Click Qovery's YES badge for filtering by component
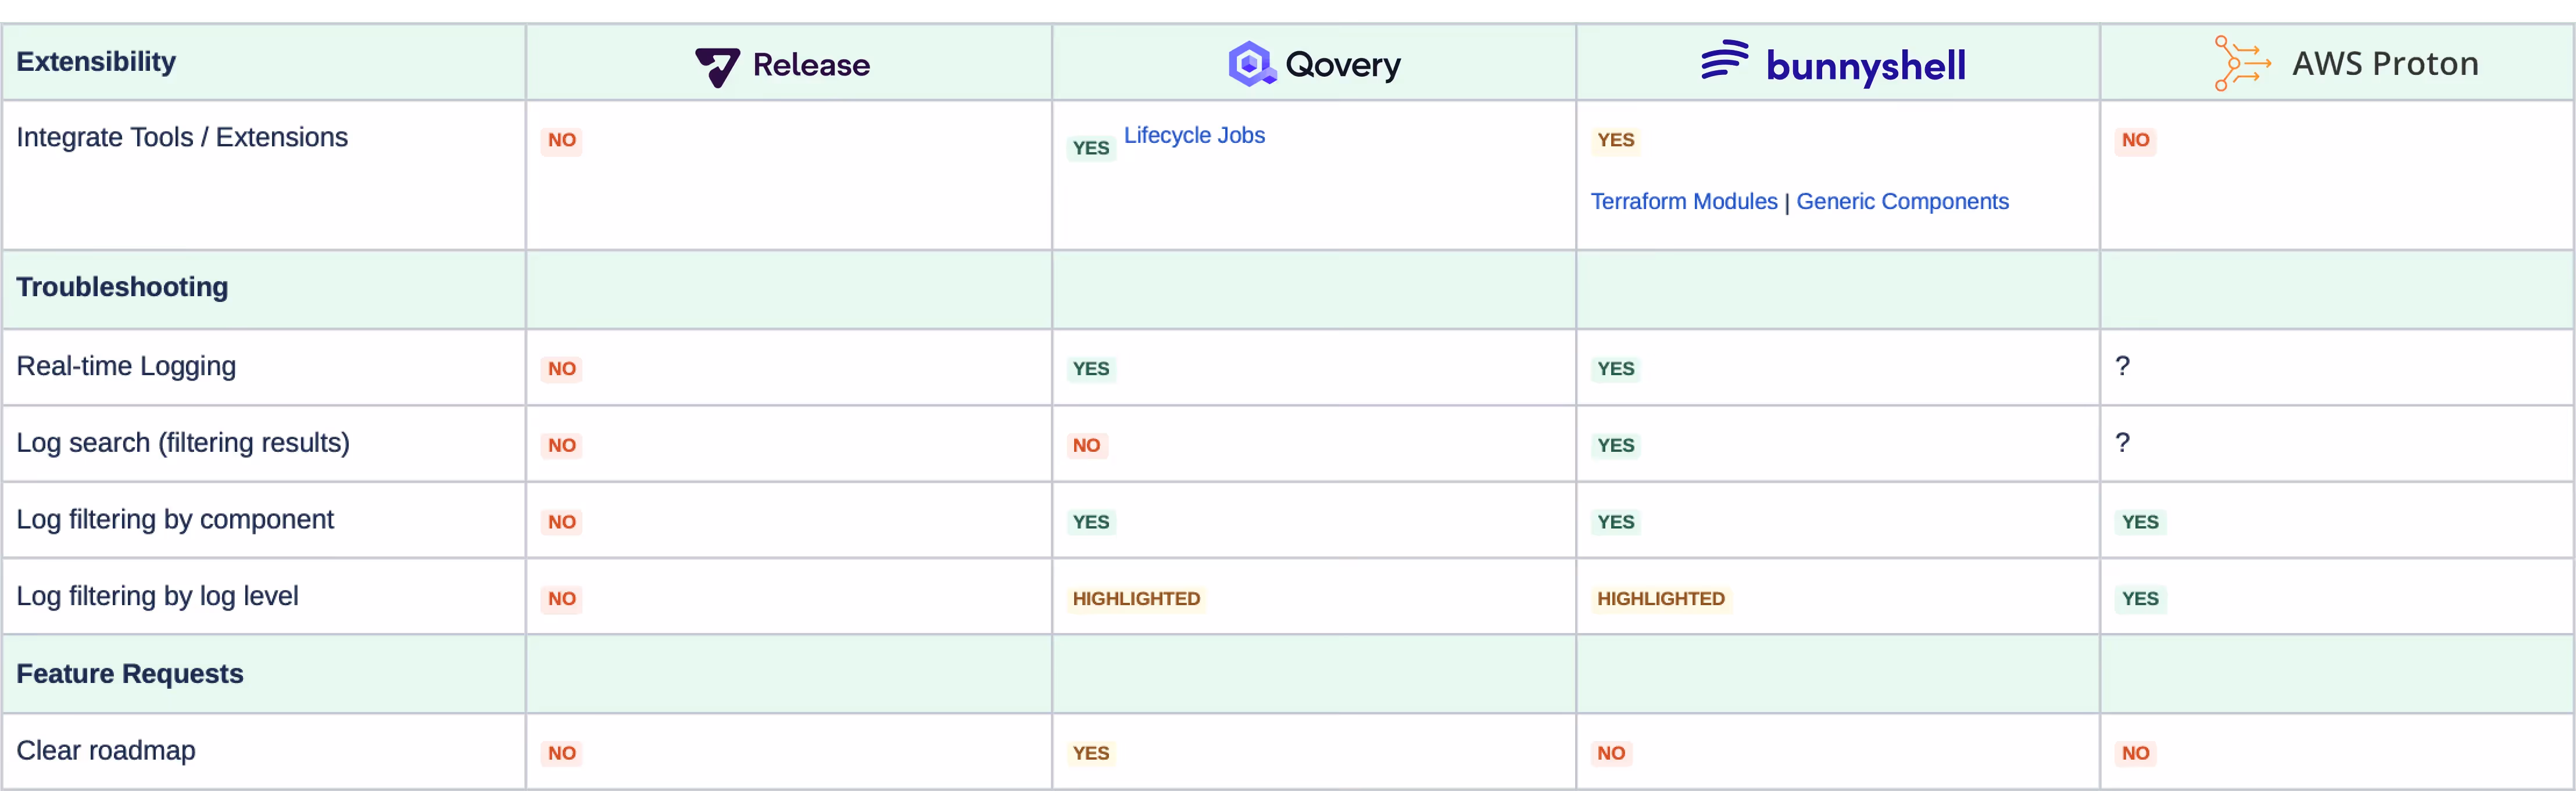Viewport: 2576px width, 791px height. pos(1091,522)
